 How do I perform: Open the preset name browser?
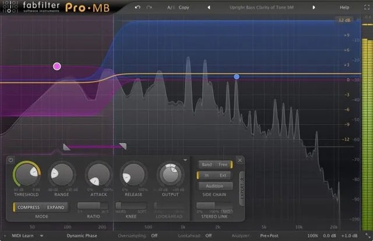261,8
